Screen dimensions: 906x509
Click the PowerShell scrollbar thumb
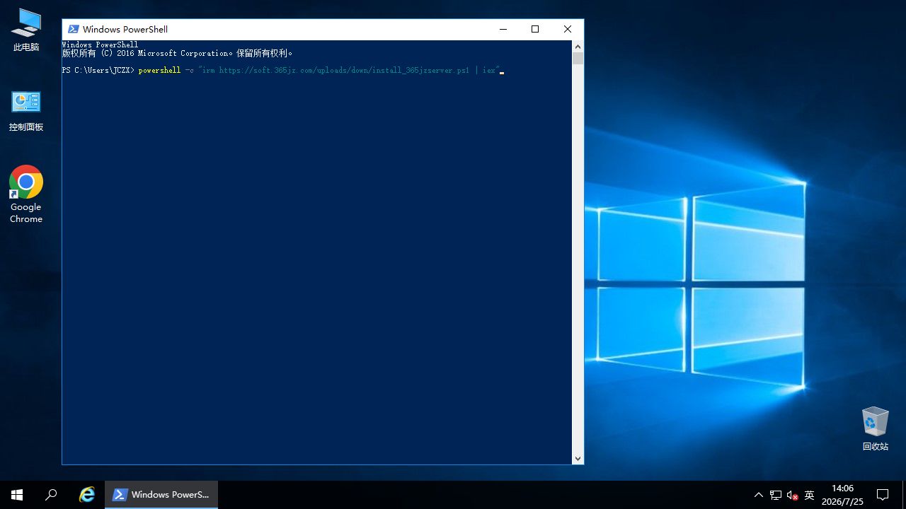(578, 58)
